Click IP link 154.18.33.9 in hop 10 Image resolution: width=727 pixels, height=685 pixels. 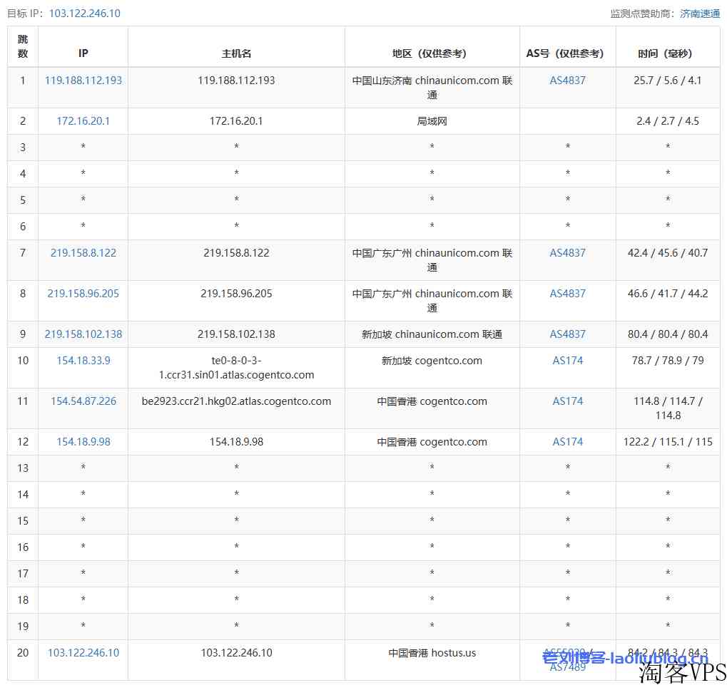point(83,361)
